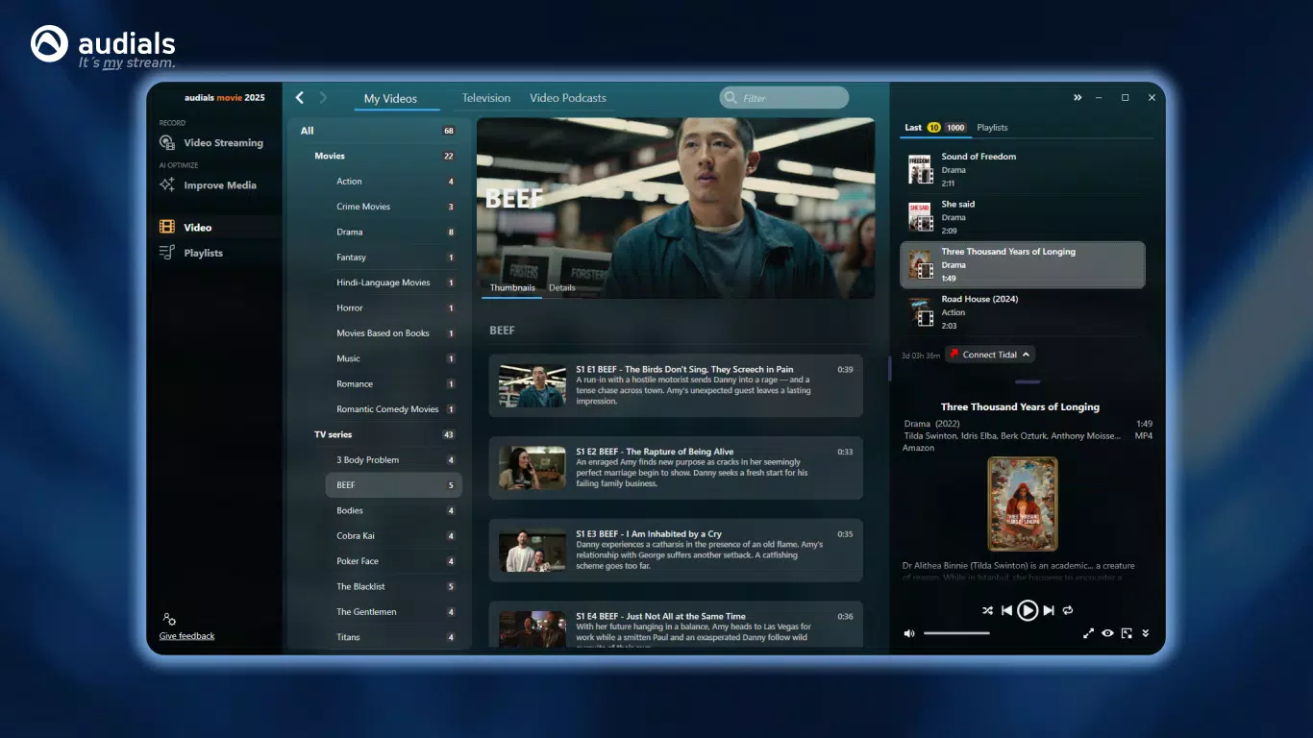
Task: Select She said in playlist
Action: pyautogui.click(x=1023, y=217)
